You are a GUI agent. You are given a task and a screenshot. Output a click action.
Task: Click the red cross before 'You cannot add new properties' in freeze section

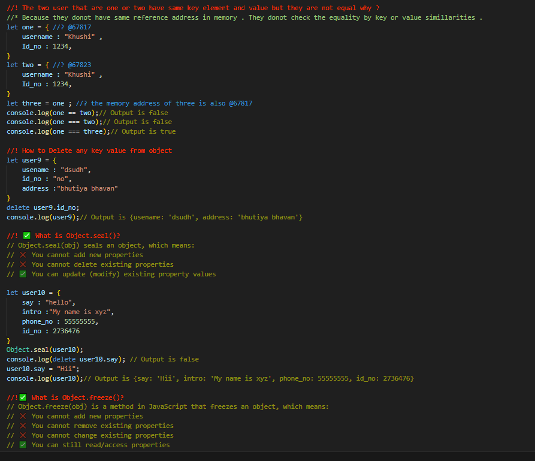click(23, 416)
